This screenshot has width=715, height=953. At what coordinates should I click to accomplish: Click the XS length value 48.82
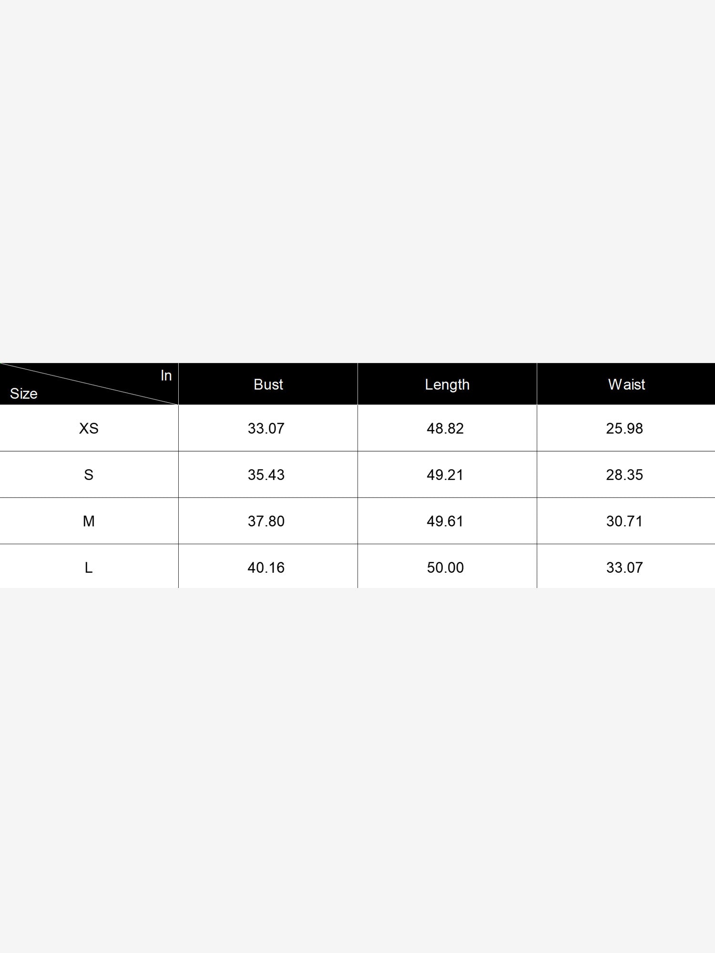pyautogui.click(x=445, y=428)
